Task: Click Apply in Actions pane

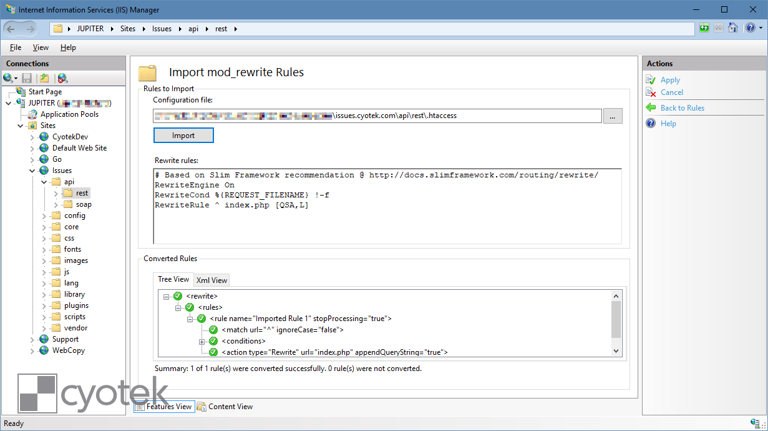Action: click(x=670, y=80)
